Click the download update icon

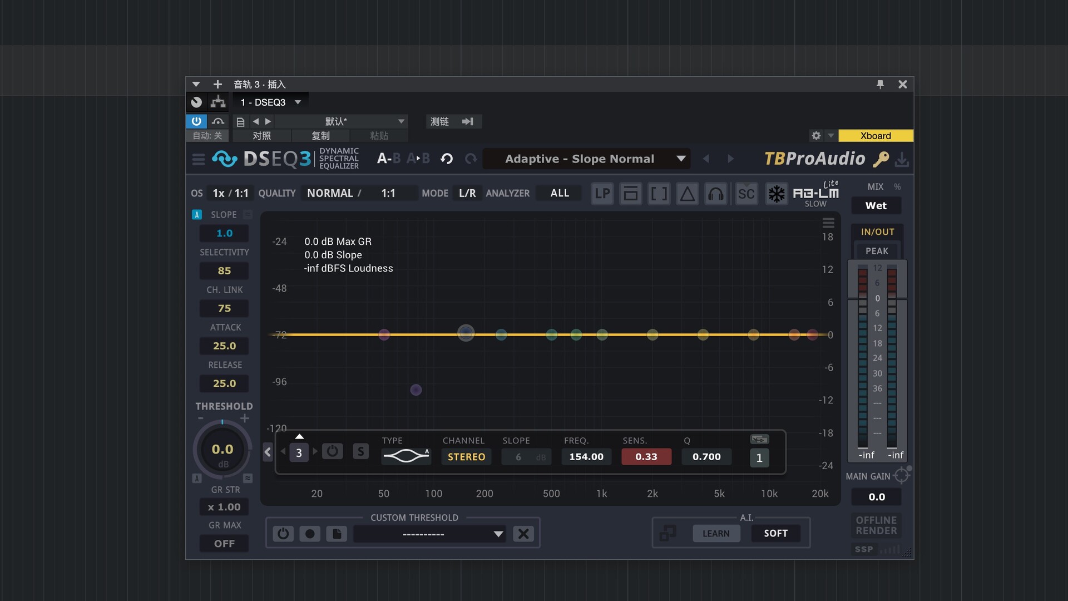[x=902, y=160]
